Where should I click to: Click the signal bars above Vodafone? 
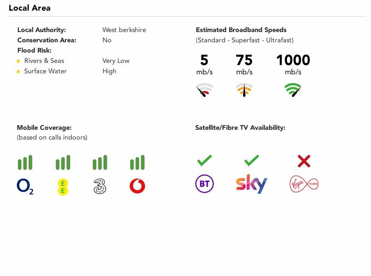(x=137, y=163)
